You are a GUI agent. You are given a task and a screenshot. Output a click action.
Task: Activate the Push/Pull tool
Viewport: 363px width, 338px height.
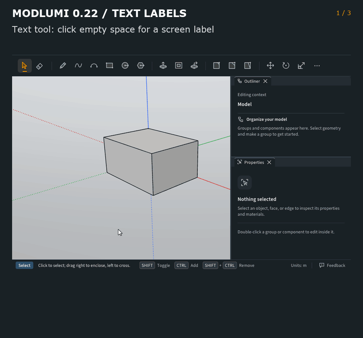click(x=163, y=66)
